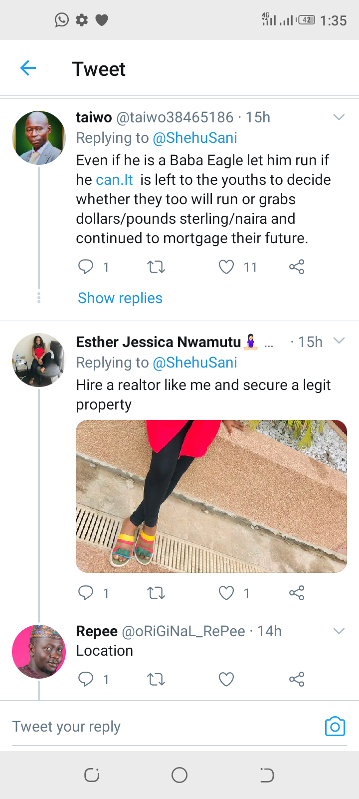Retweet Esther Jessica's realtor tweet
Screen dimensions: 359x799
[x=156, y=593]
